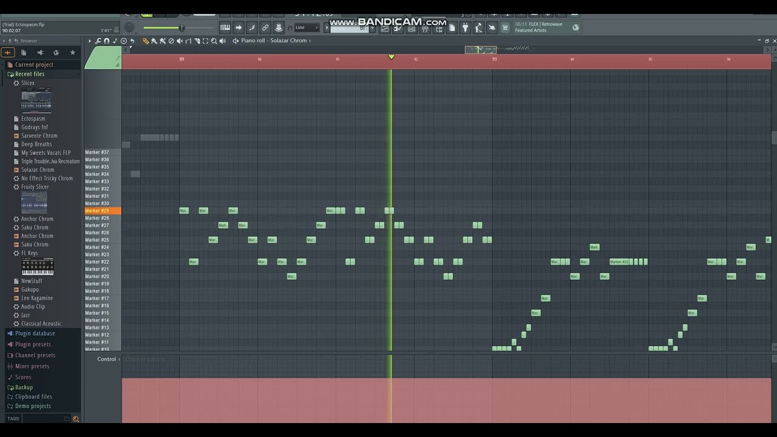Select the Playback speaker tool
This screenshot has height=437, width=777.
point(222,41)
